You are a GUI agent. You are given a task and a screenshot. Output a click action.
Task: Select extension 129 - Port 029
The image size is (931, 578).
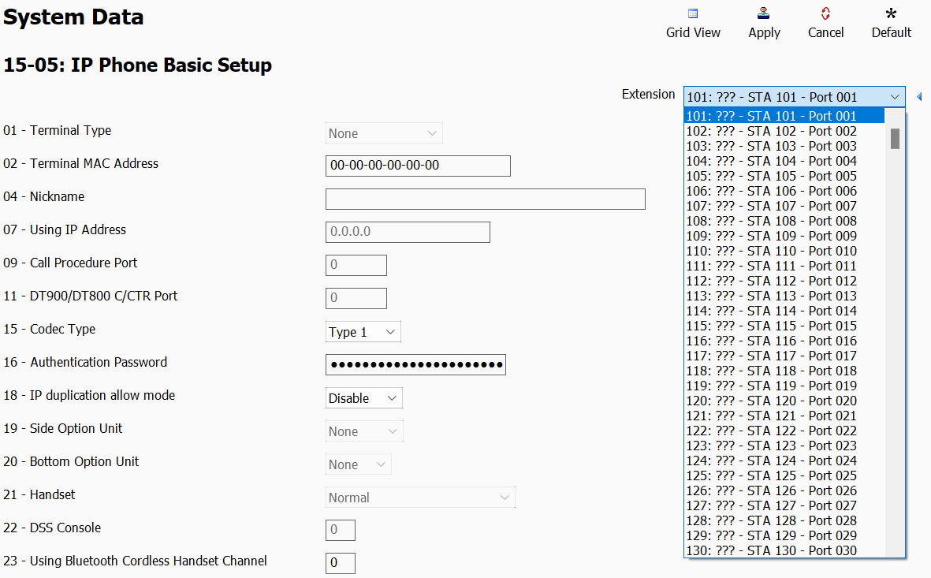784,535
